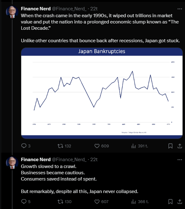Bookmark the Japan Bankruptcies chart tweet
This screenshot has width=185, height=209.
[170, 146]
